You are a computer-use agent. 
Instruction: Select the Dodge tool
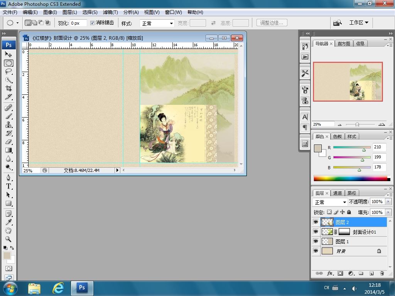click(x=8, y=167)
